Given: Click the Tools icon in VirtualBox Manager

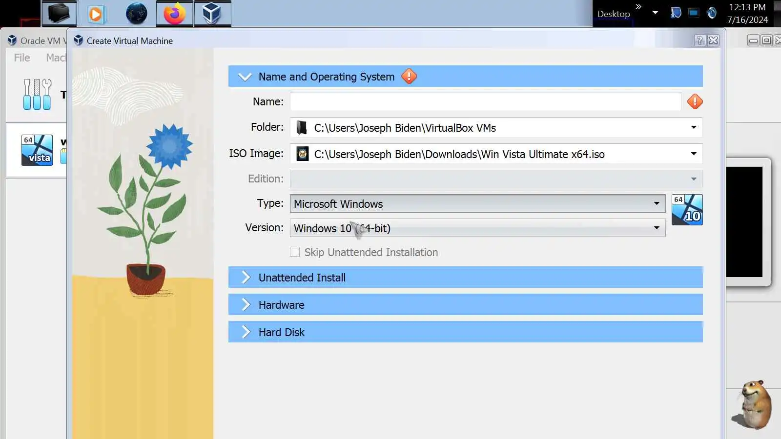Looking at the screenshot, I should pos(37,94).
